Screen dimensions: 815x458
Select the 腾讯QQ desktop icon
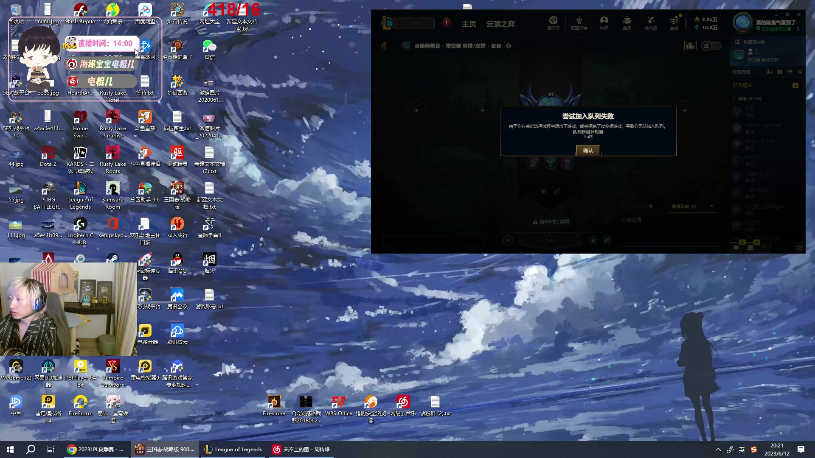coord(177,263)
